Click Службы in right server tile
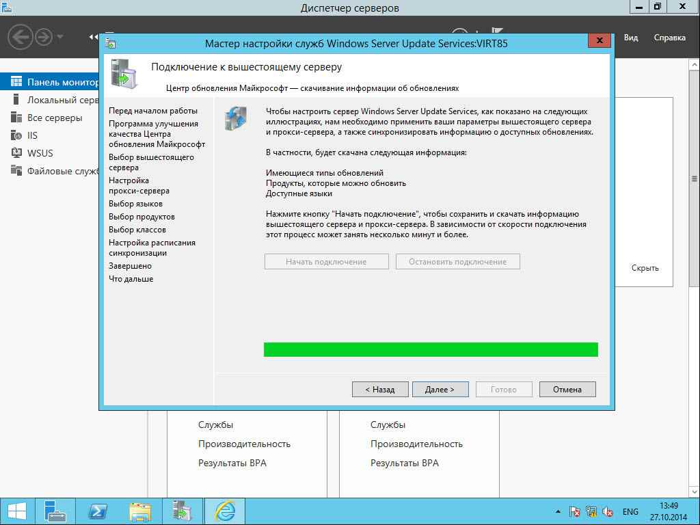700x525 pixels. pos(388,425)
